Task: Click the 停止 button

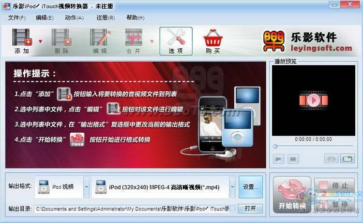Action: [334, 185]
